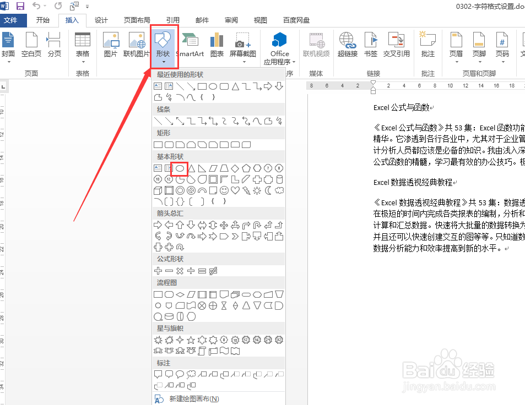Screen dimensions: 525x405
Task: Click the Undo arrow icon
Action: point(36,6)
